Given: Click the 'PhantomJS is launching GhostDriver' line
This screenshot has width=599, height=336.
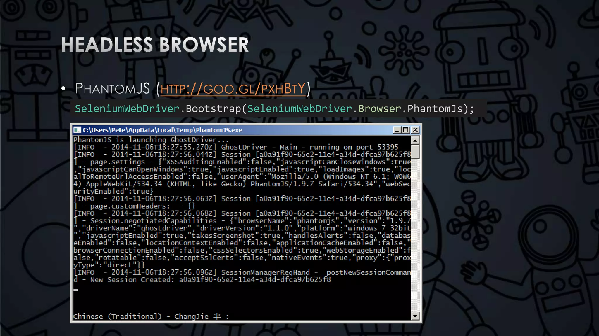Looking at the screenshot, I should [151, 140].
